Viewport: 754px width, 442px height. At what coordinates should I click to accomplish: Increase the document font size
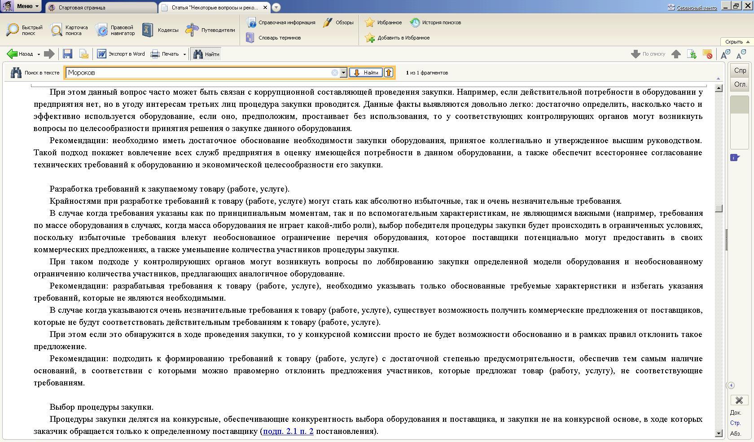click(725, 54)
